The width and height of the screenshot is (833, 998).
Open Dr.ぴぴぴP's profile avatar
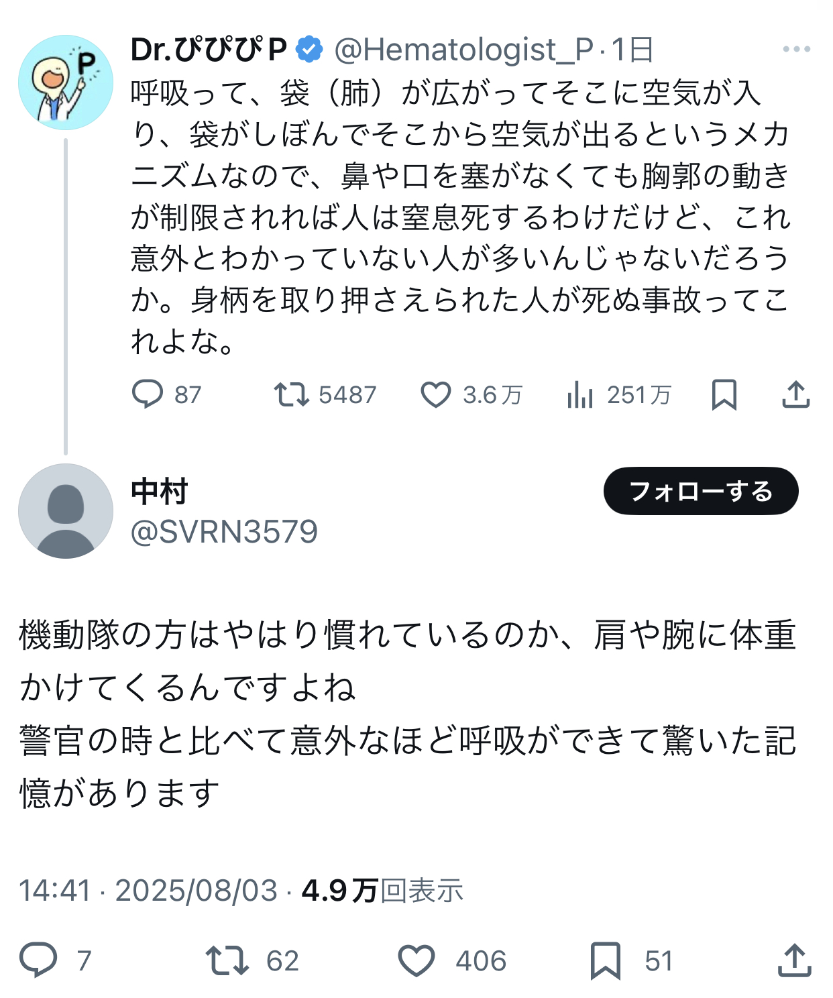(x=66, y=82)
